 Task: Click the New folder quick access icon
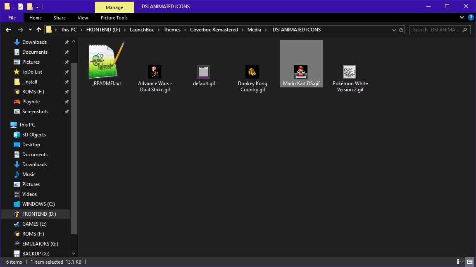[x=29, y=6]
